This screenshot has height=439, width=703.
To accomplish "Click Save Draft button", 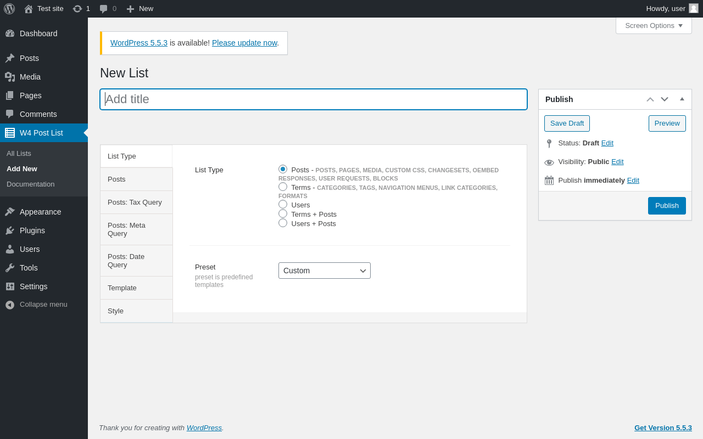I will coord(567,123).
